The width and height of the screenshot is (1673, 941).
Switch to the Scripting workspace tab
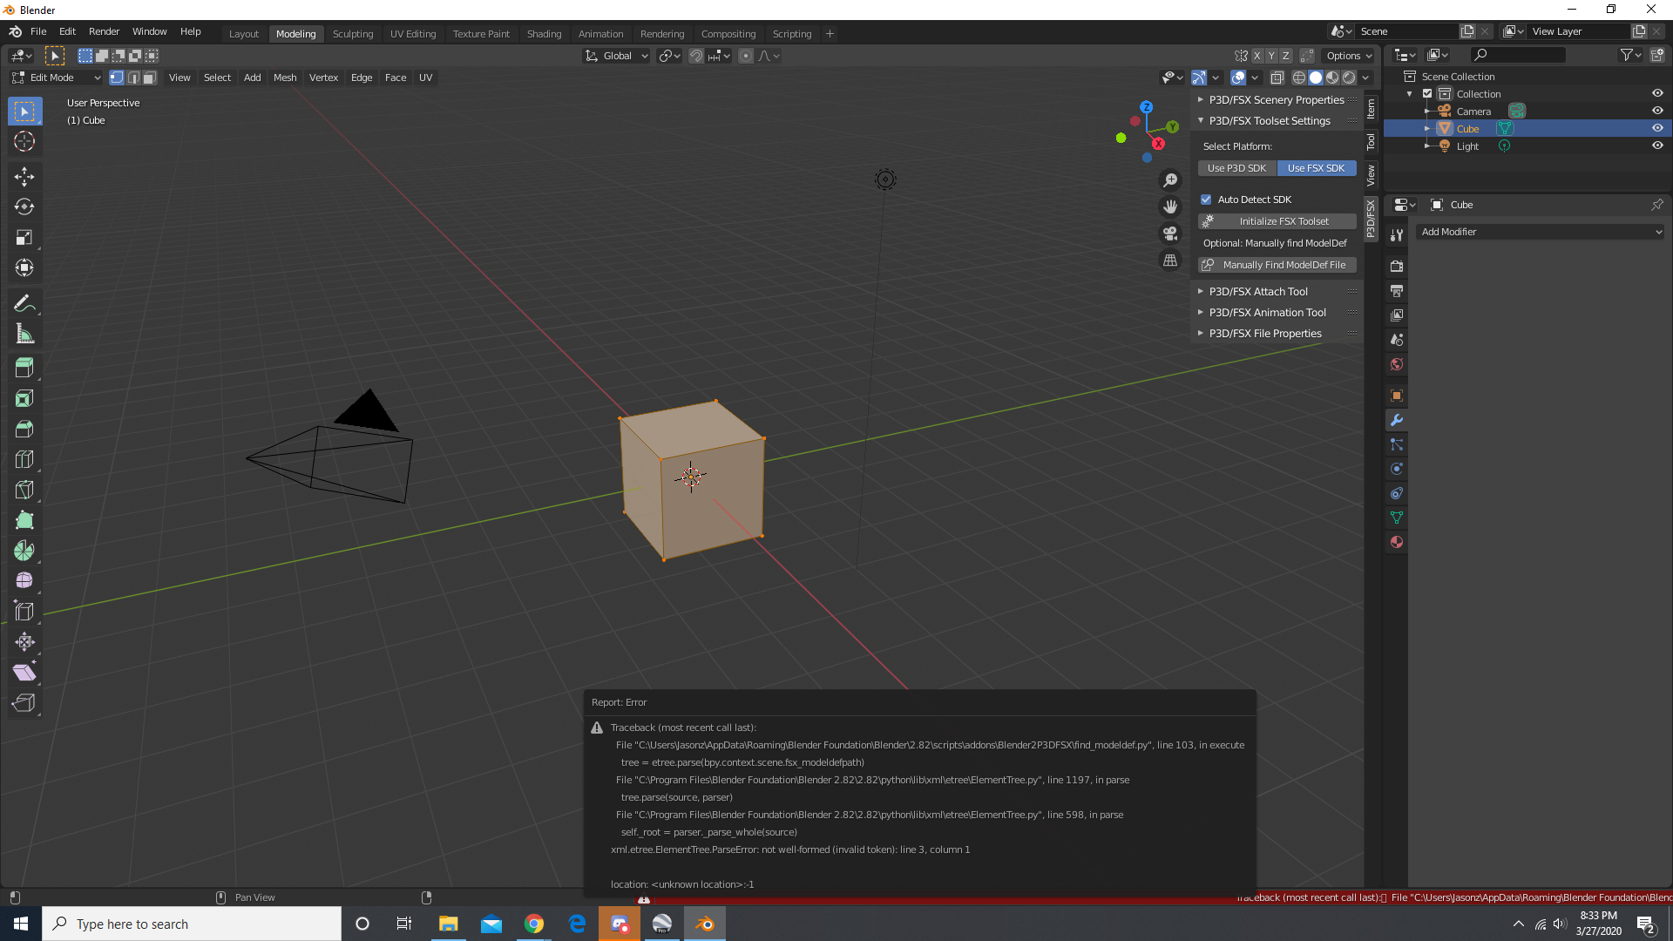tap(792, 34)
